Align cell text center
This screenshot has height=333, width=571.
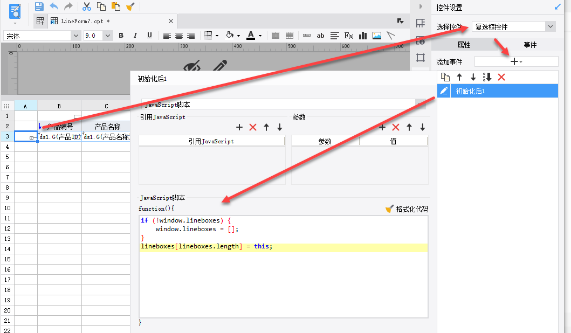[x=179, y=36]
